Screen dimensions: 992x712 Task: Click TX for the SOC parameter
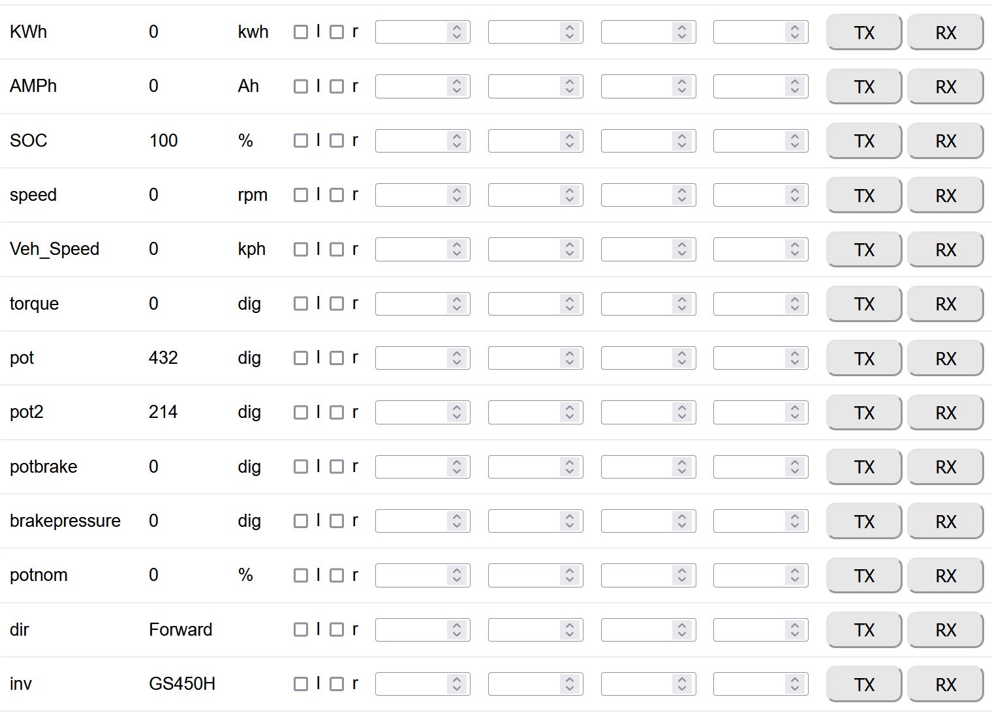(863, 141)
